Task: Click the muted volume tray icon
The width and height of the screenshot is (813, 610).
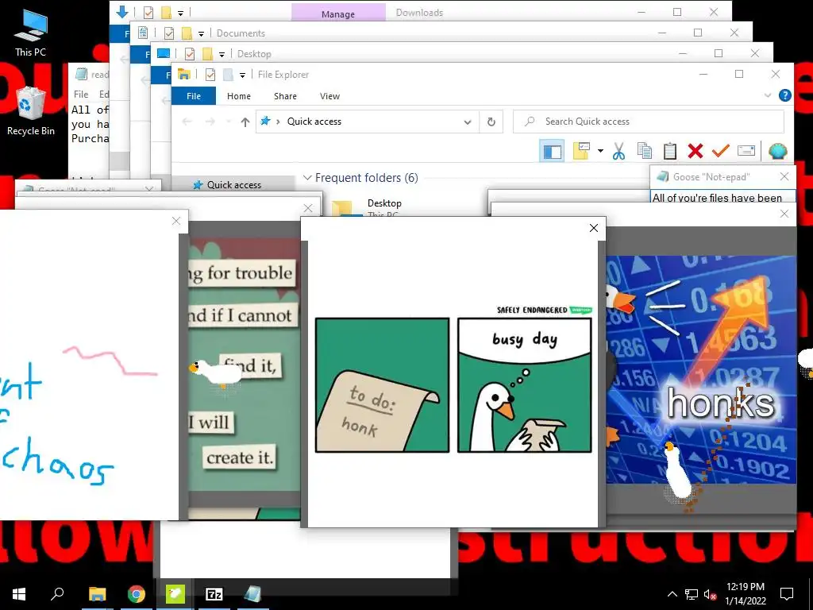Action: tap(711, 594)
